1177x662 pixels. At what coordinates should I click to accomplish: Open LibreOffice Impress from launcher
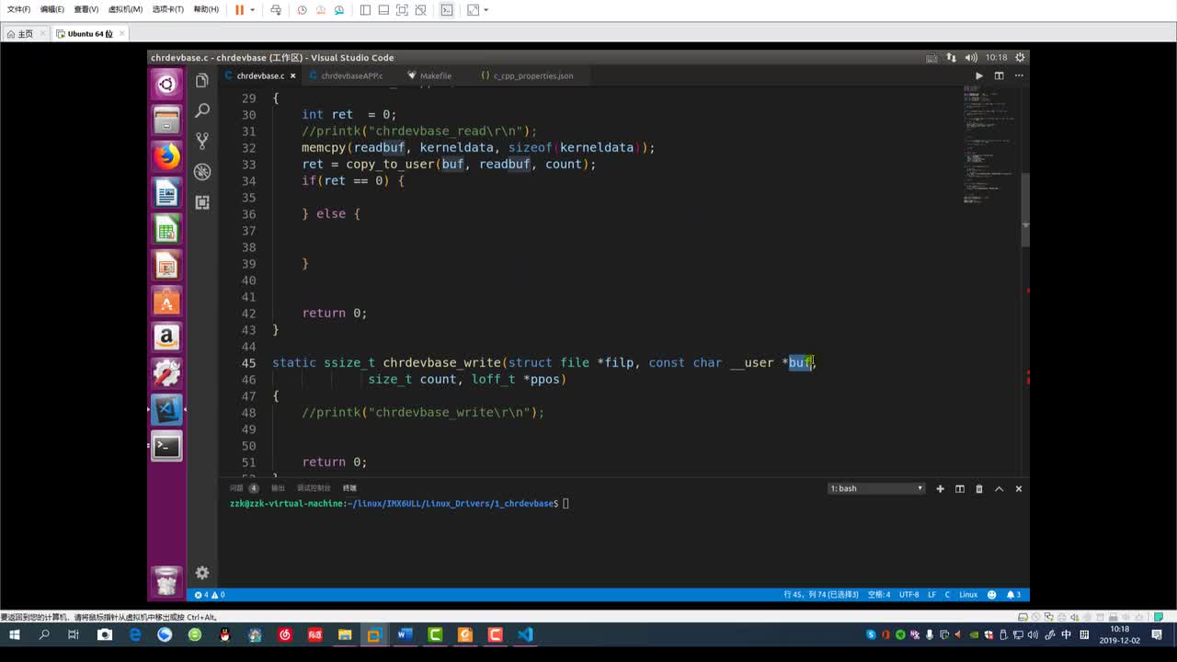166,265
